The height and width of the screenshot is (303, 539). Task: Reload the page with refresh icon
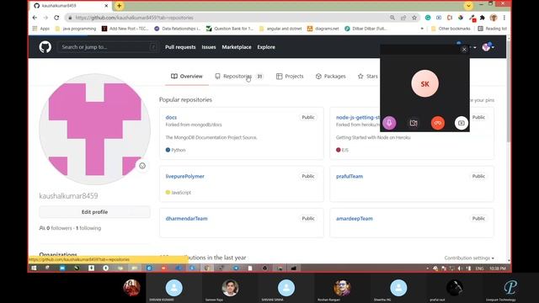(x=56, y=18)
